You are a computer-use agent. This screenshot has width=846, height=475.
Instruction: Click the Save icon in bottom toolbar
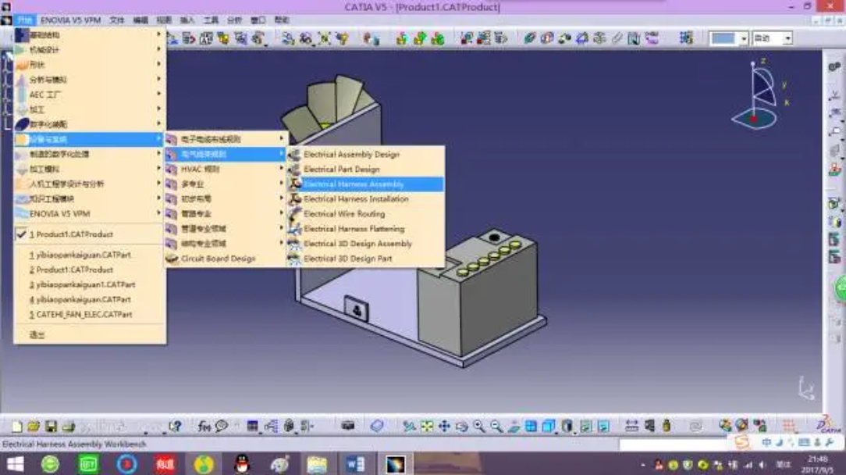52,427
